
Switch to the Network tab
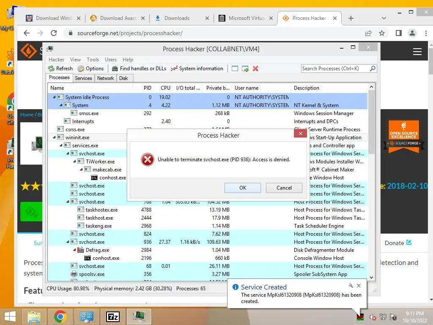tap(105, 78)
